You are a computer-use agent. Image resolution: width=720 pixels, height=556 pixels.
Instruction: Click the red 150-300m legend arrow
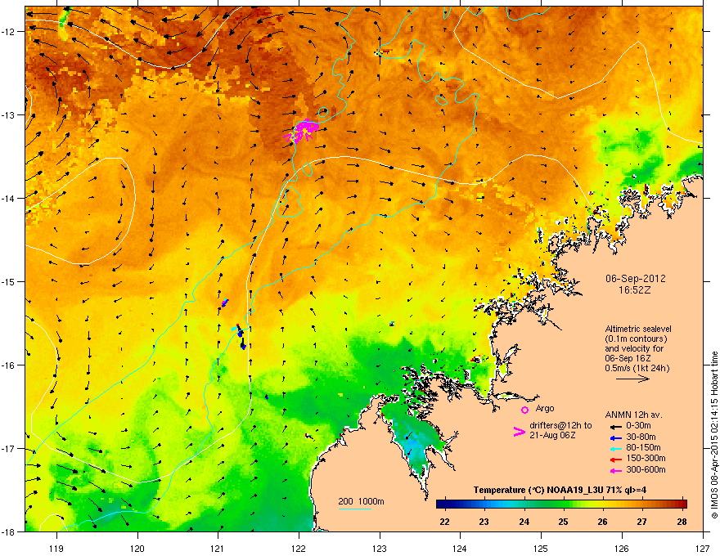[616, 460]
